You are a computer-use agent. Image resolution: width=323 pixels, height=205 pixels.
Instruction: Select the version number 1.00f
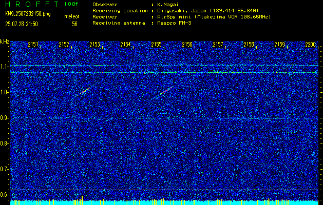pyautogui.click(x=71, y=4)
